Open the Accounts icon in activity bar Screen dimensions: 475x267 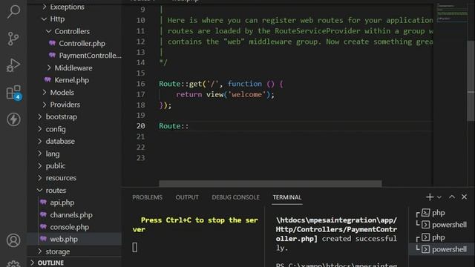[x=13, y=240]
